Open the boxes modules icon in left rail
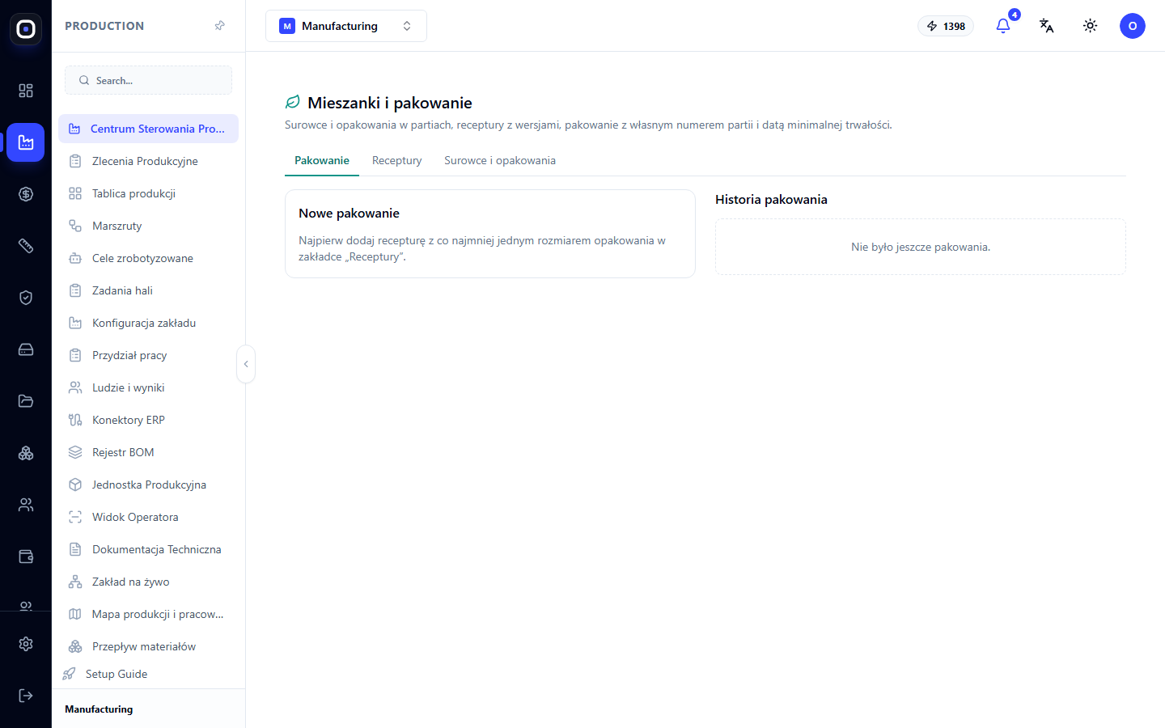Viewport: 1165px width, 728px height. click(26, 453)
